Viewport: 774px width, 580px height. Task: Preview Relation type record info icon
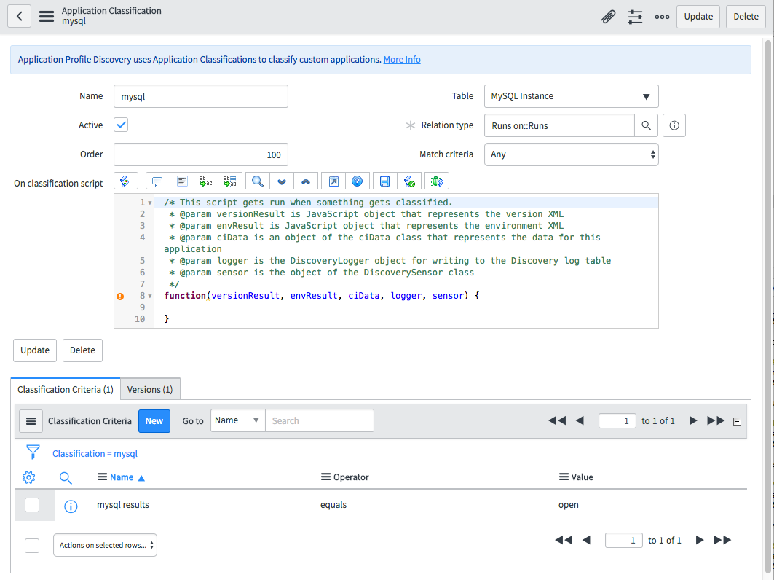674,125
